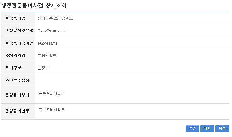Click the 행정용어설명 row label
The image size is (232, 137).
pos(17,111)
